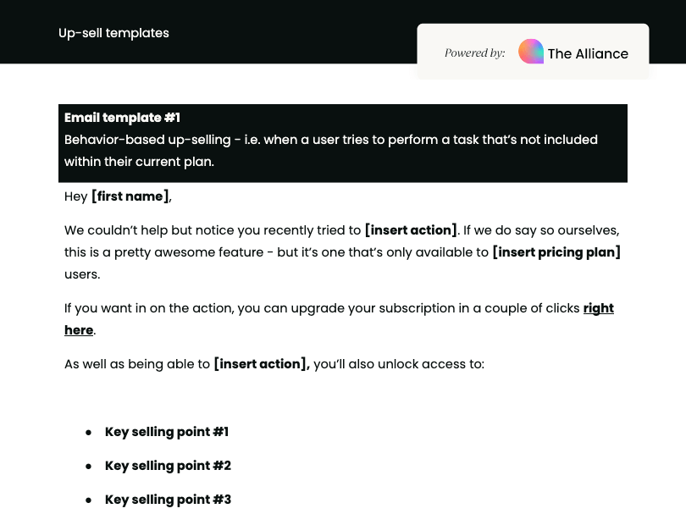686x514 pixels.
Task: Select "Key selling point #3" bullet
Action: click(x=168, y=499)
